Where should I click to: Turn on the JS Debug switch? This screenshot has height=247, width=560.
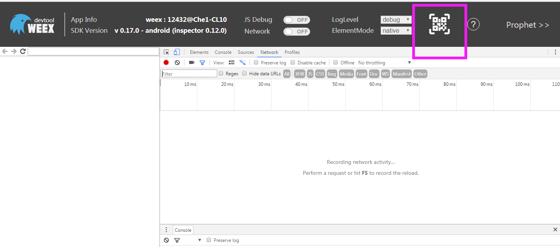tap(296, 20)
